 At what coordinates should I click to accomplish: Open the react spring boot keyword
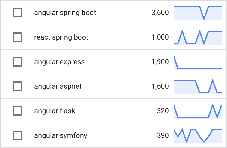[x=61, y=37]
